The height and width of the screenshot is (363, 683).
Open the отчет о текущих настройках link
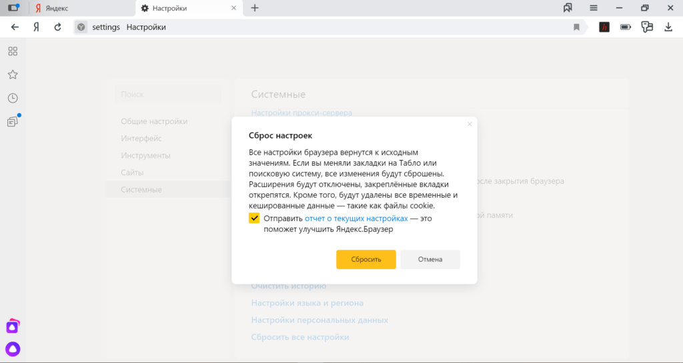356,218
